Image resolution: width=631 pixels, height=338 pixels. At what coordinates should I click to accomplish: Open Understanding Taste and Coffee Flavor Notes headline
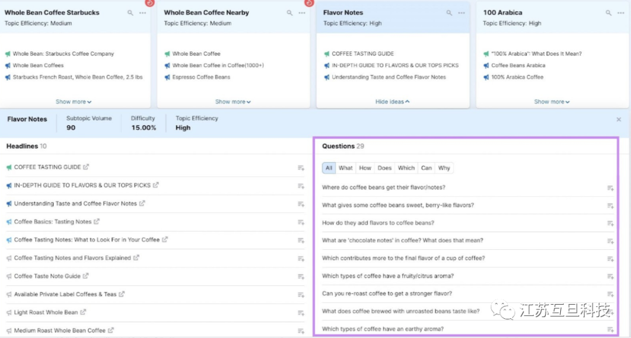pyautogui.click(x=75, y=204)
